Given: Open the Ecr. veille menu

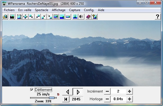Looking at the screenshot, I should point(25,10).
